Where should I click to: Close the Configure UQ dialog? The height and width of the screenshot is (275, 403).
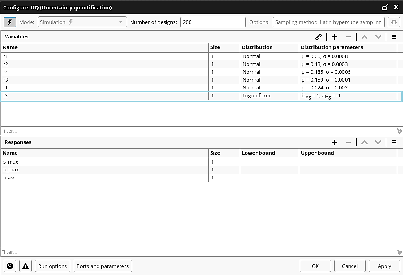(x=396, y=7)
